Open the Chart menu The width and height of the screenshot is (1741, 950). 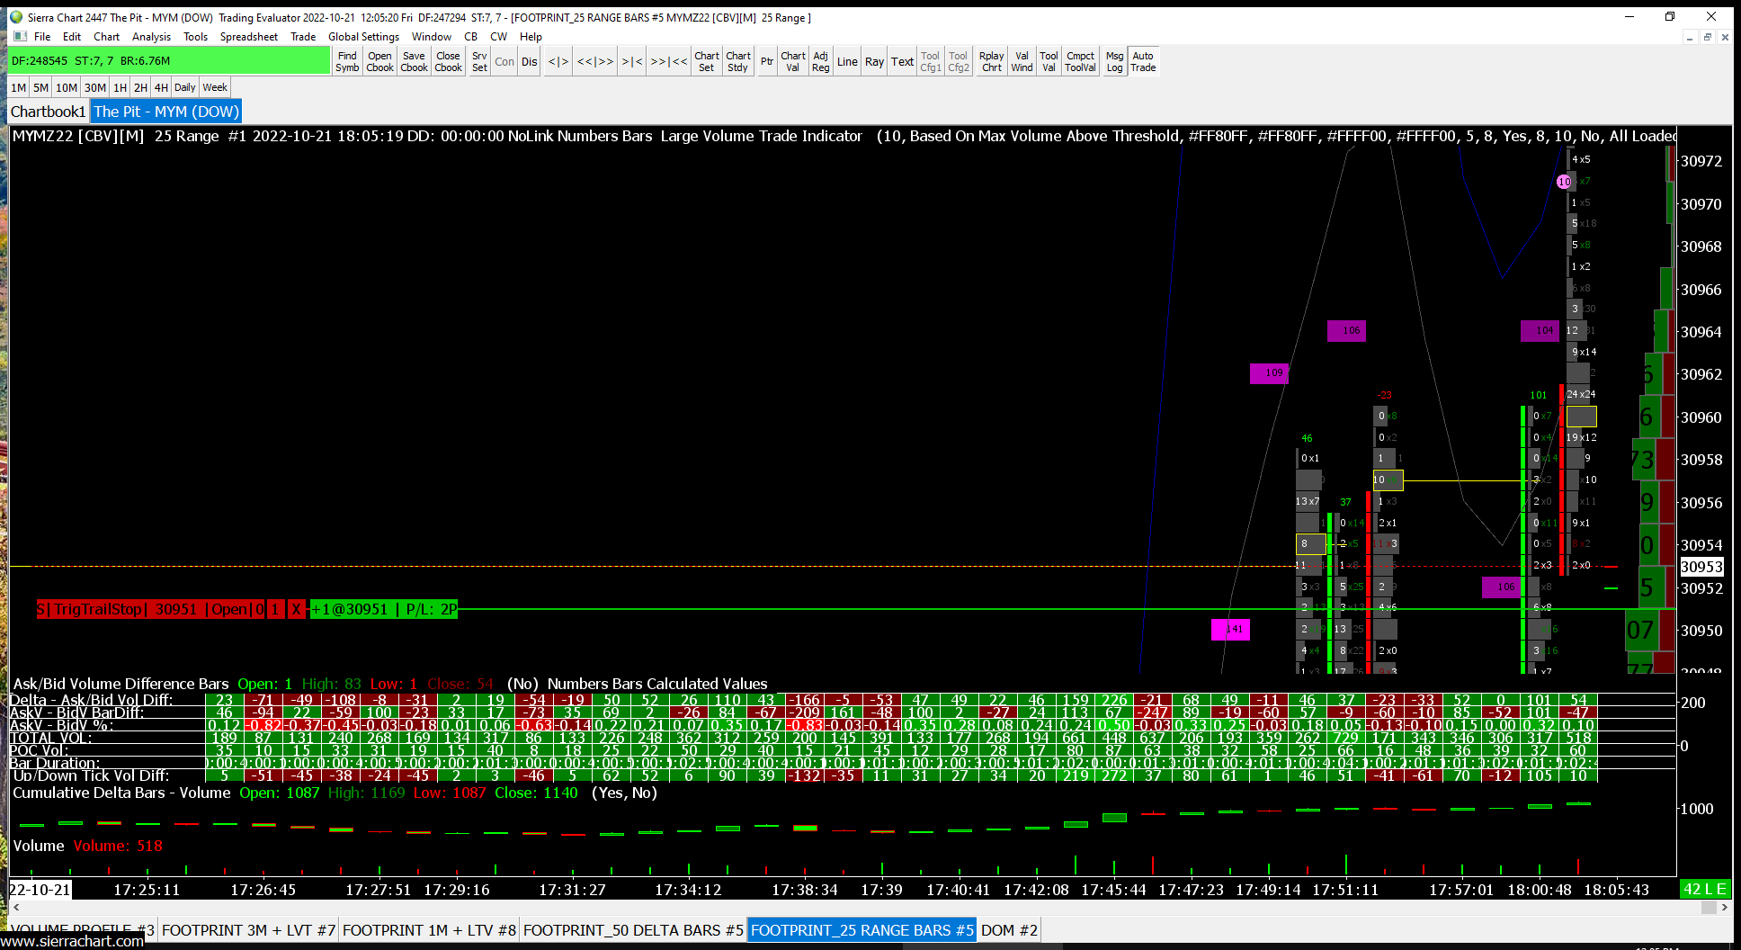point(106,37)
